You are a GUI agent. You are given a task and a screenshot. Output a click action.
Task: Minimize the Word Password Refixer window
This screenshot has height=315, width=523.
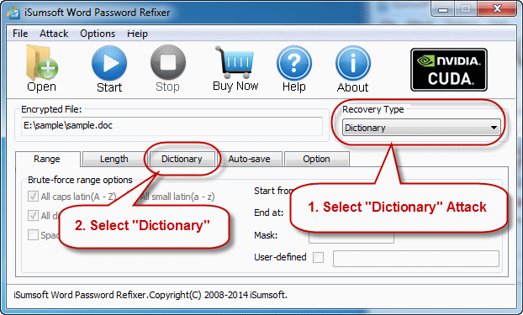tap(442, 9)
